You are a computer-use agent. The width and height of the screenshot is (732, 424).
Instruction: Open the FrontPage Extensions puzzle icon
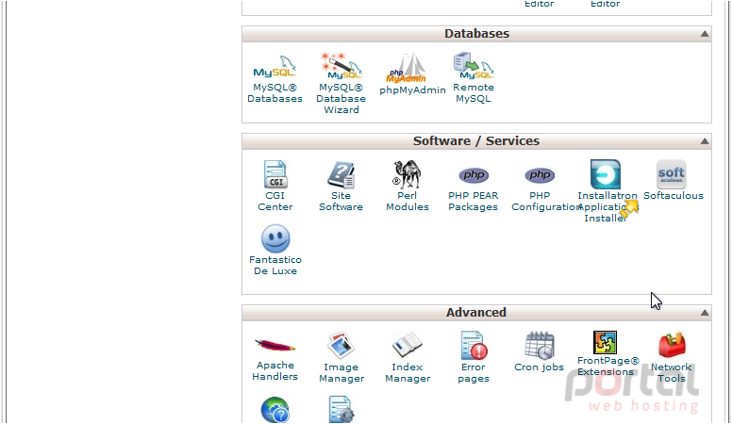(x=605, y=342)
